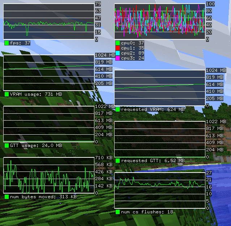The height and width of the screenshot is (226, 231).
Task: Click the requested VRAM legend swatch
Action: (117, 109)
